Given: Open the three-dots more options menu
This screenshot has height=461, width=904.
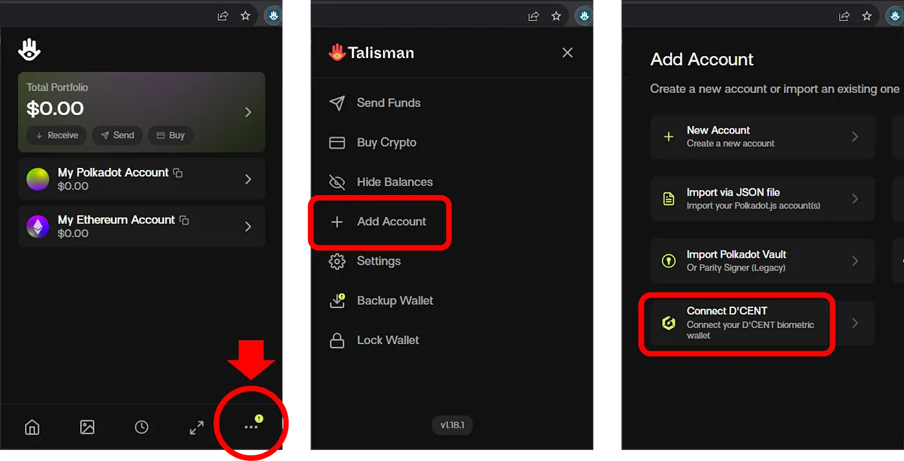Looking at the screenshot, I should 251,427.
